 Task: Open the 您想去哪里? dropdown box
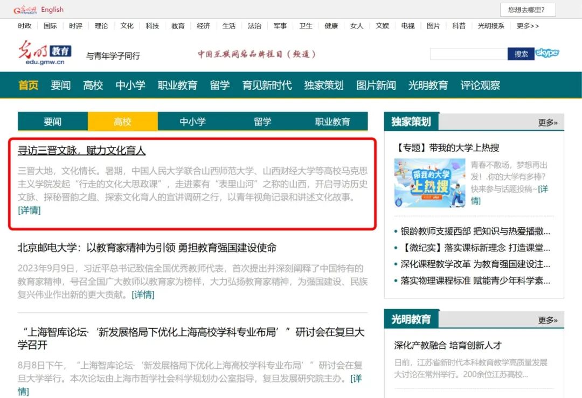[527, 10]
